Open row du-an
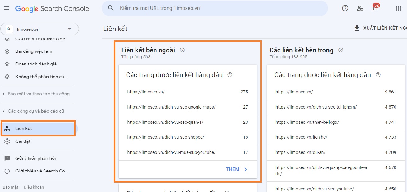 (x=336, y=152)
